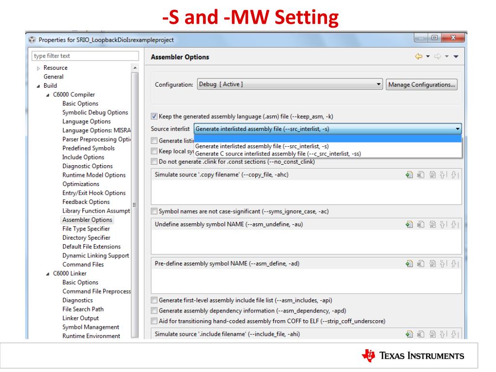This screenshot has width=496, height=372.
Task: Move up entry in --include_file list
Action: pyautogui.click(x=443, y=334)
